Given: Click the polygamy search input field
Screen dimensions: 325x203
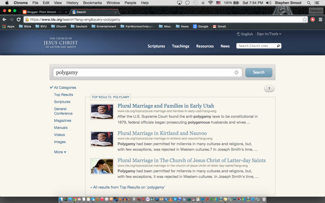Looking at the screenshot, I should (x=143, y=72).
